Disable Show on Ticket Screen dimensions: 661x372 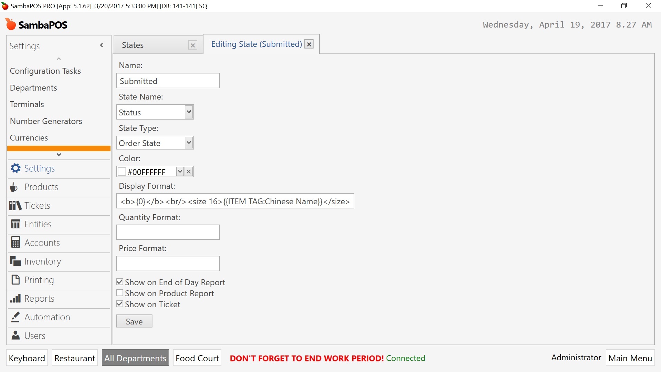click(119, 304)
